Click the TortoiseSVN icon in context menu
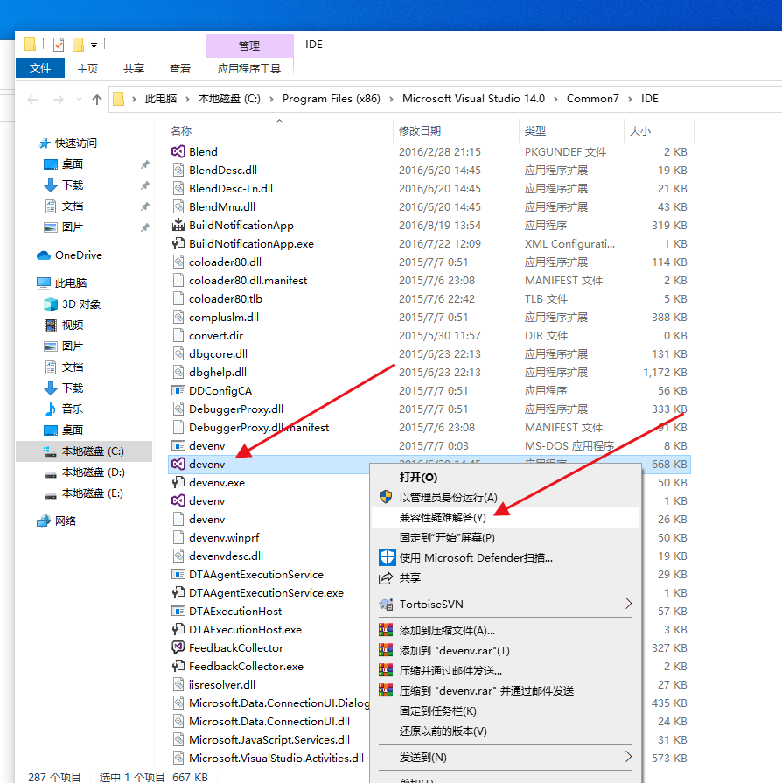Screen dimensions: 782x783 (x=386, y=605)
